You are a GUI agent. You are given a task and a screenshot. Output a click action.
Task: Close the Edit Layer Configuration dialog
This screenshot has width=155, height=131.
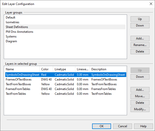[151, 4]
